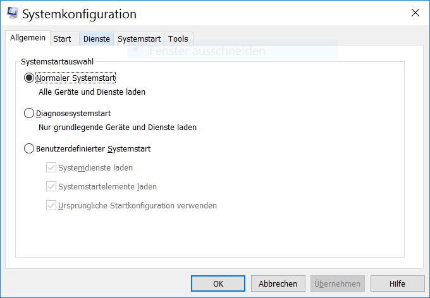The image size is (430, 298).
Task: Toggle the Systemstartelemente laden checkbox
Action: click(x=51, y=187)
